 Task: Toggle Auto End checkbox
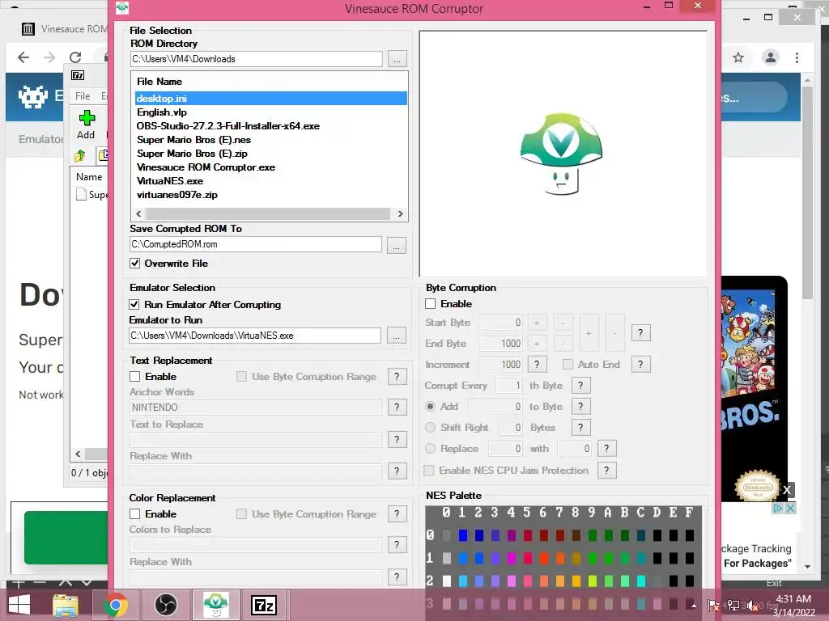point(568,365)
